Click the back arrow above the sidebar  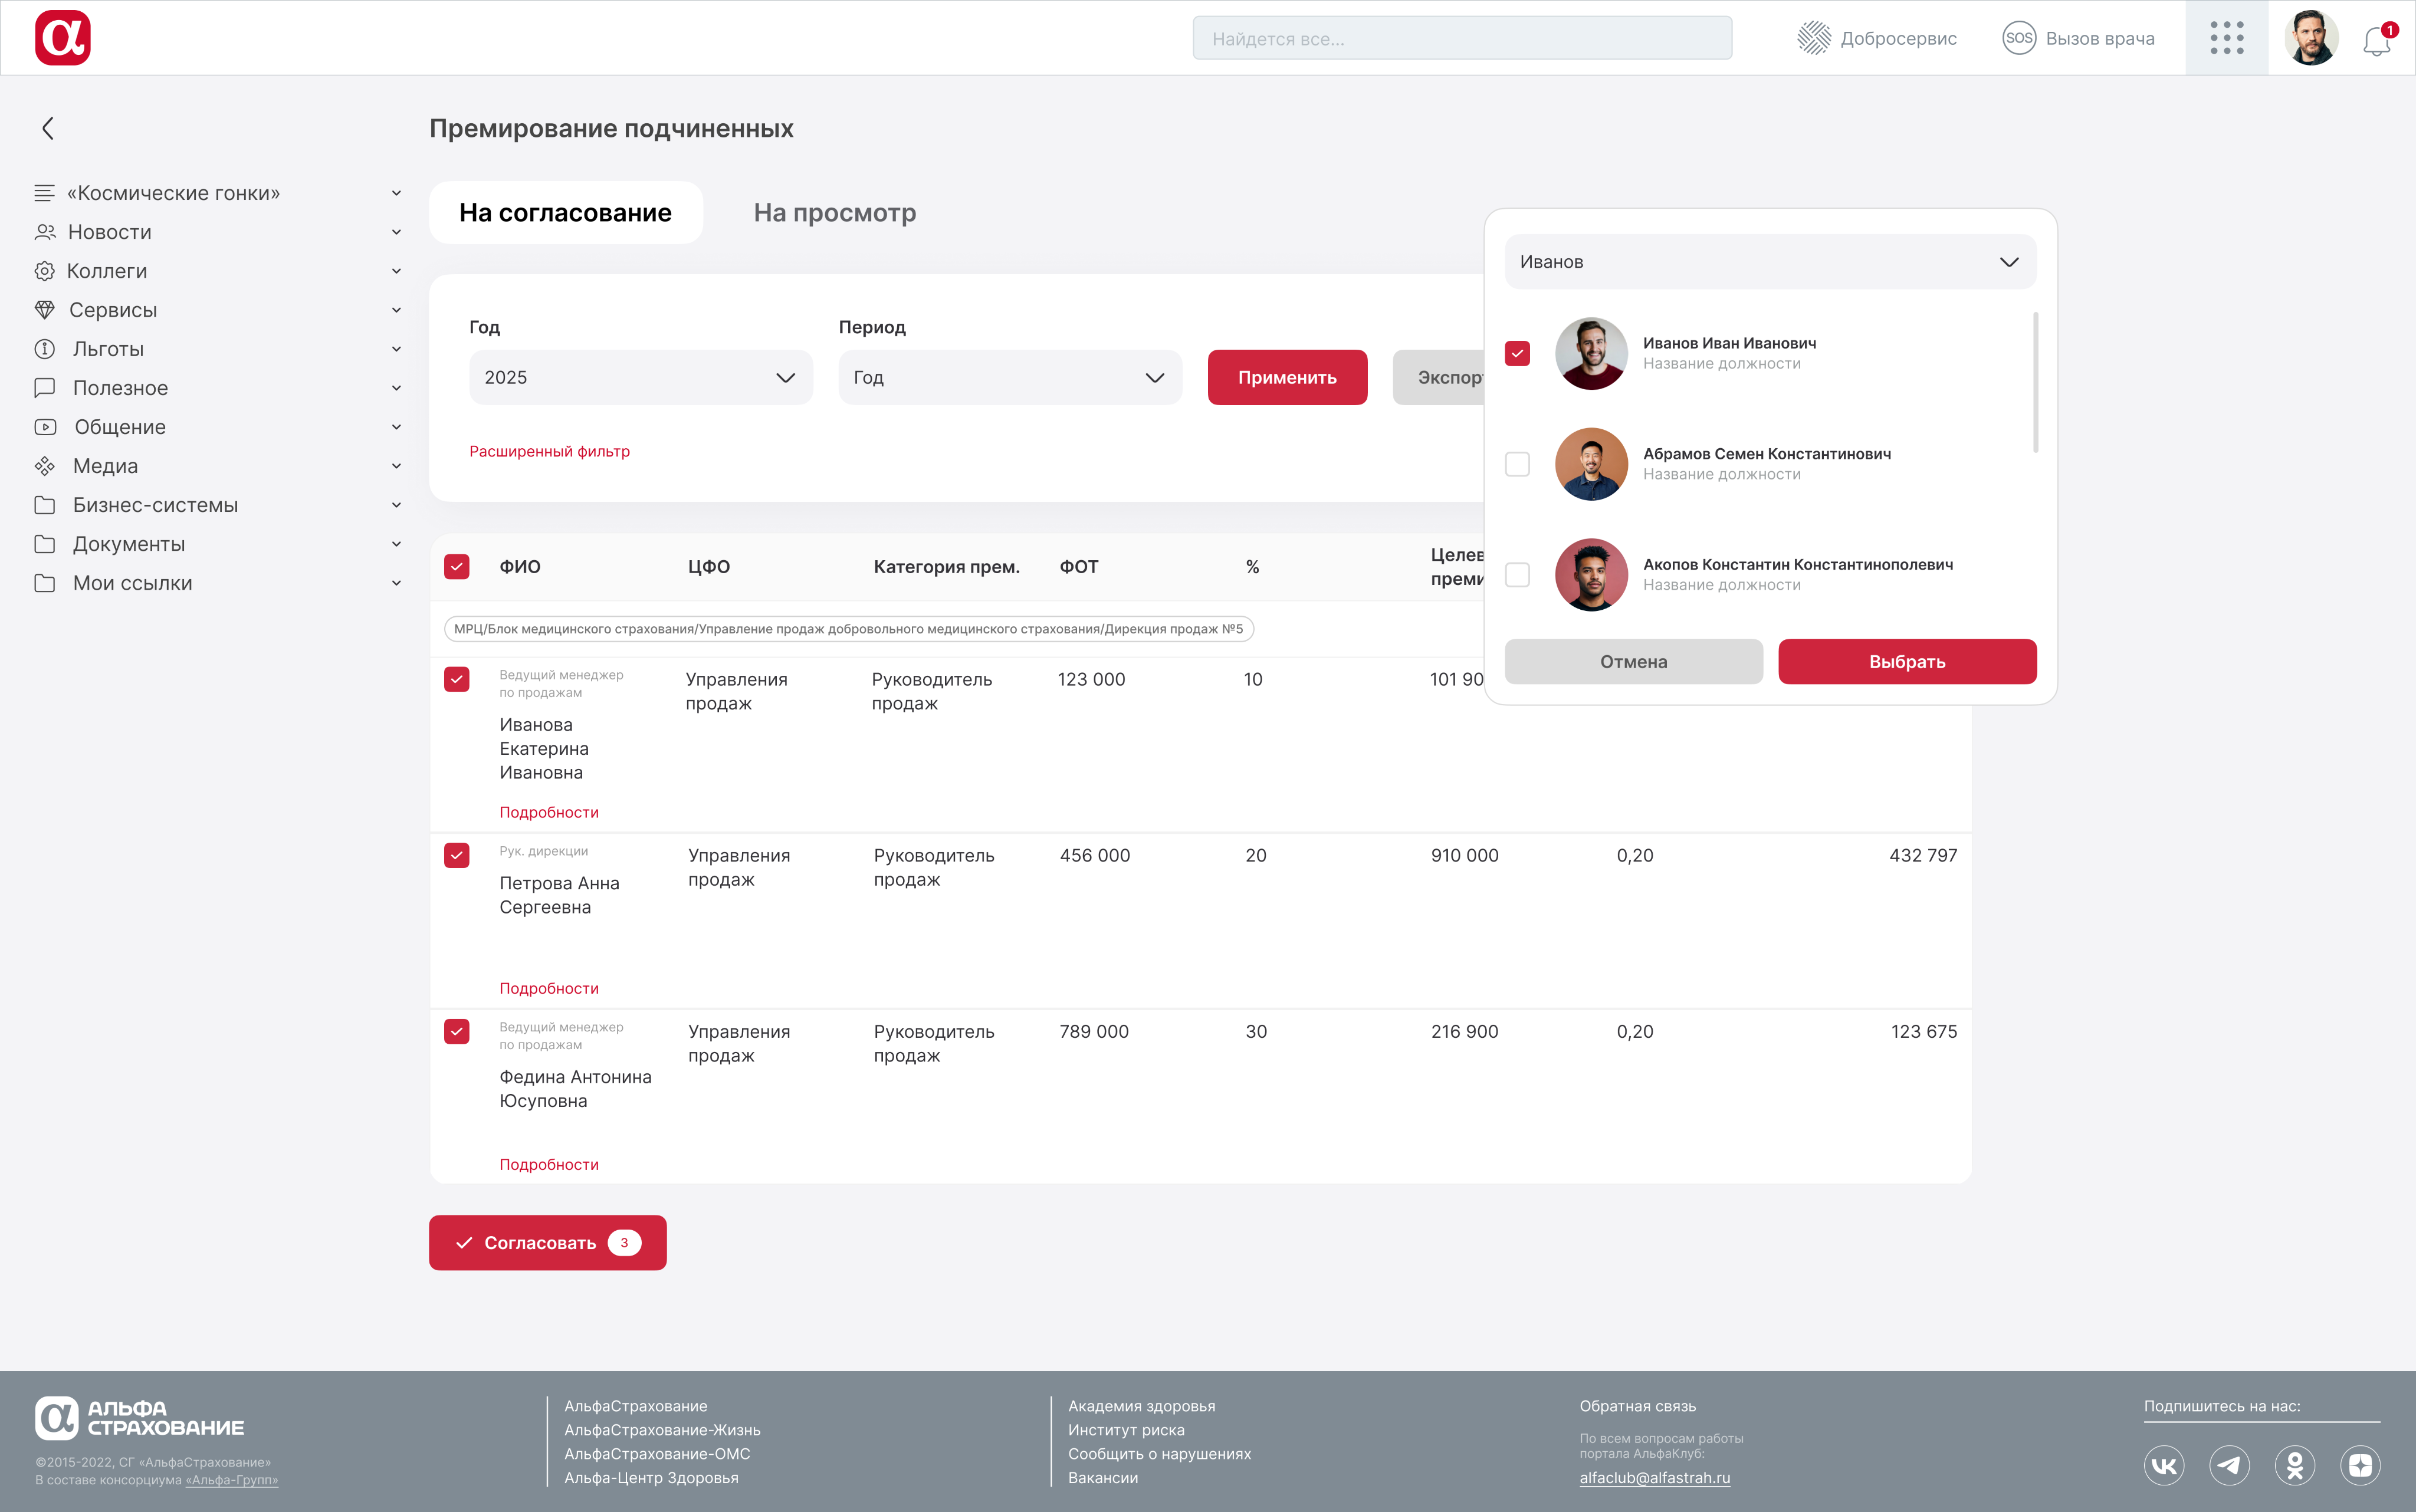point(47,128)
